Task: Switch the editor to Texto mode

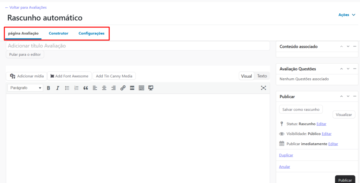Action: click(262, 76)
